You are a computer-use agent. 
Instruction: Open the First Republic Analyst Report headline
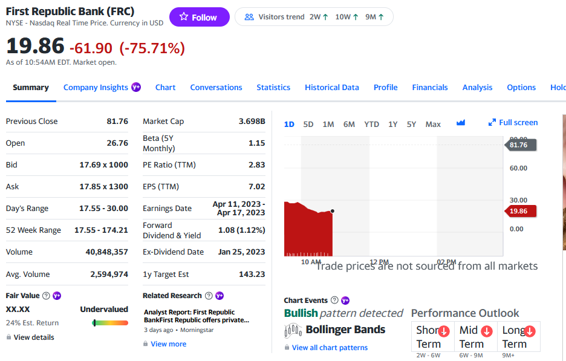[x=197, y=316]
